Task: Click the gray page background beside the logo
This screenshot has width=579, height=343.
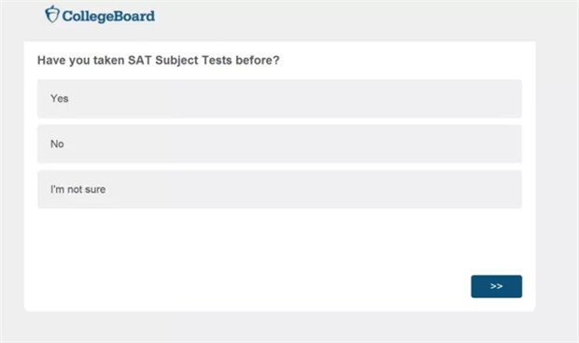Action: pos(332,19)
